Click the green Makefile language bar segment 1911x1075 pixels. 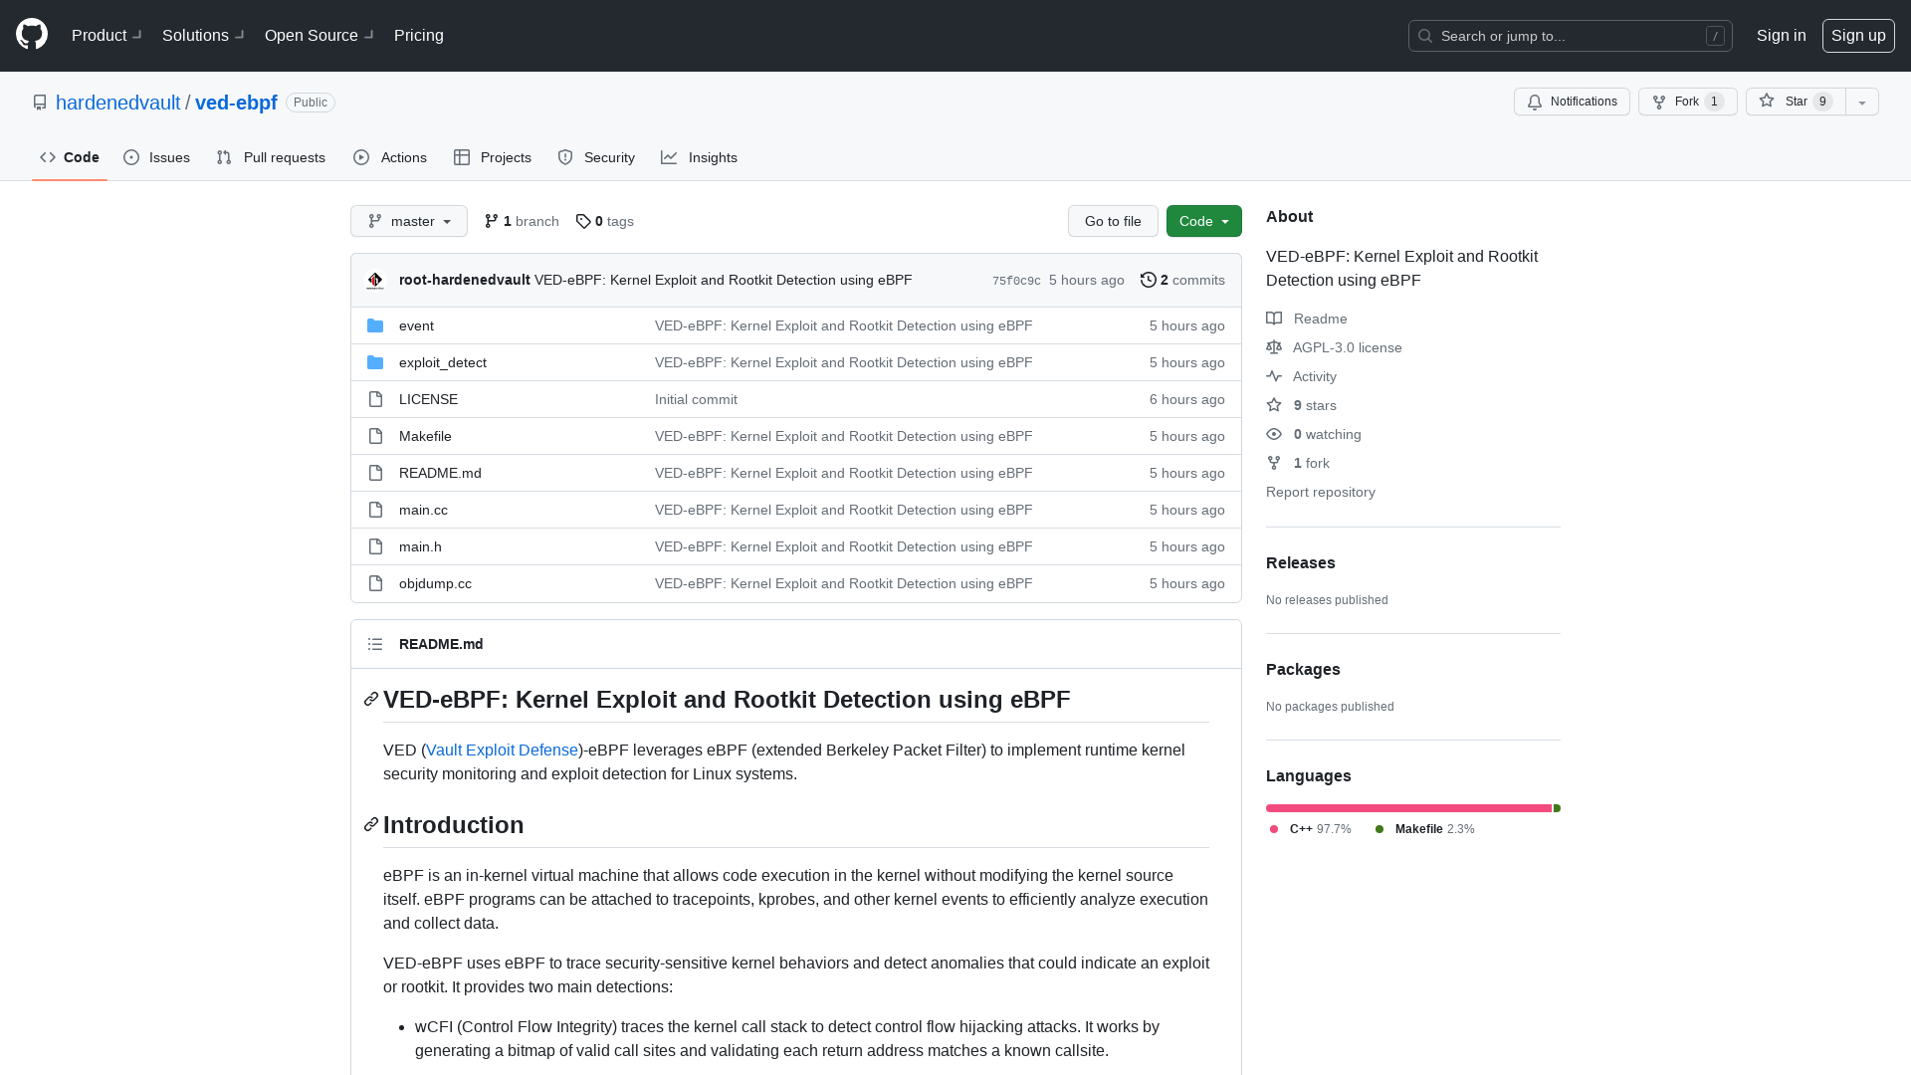(x=1558, y=808)
